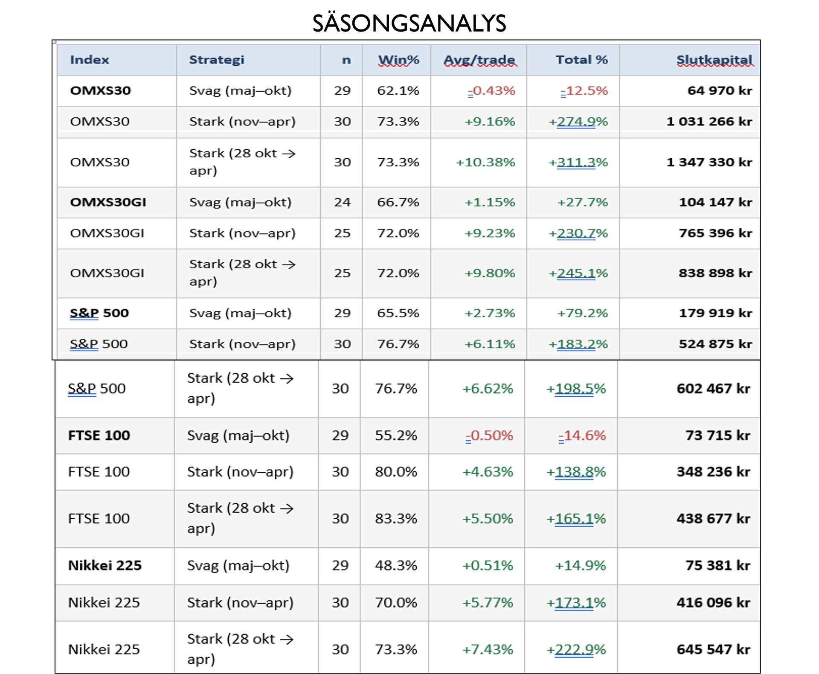Image resolution: width=819 pixels, height=674 pixels.
Task: Click the +9.16% average trade value
Action: 490,122
